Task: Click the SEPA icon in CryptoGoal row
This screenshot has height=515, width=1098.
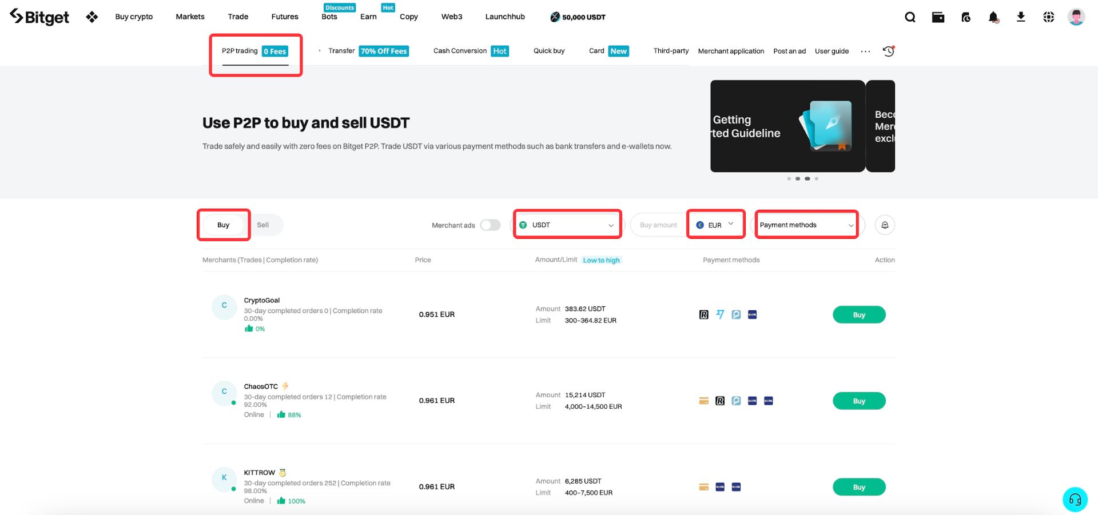Action: 753,314
